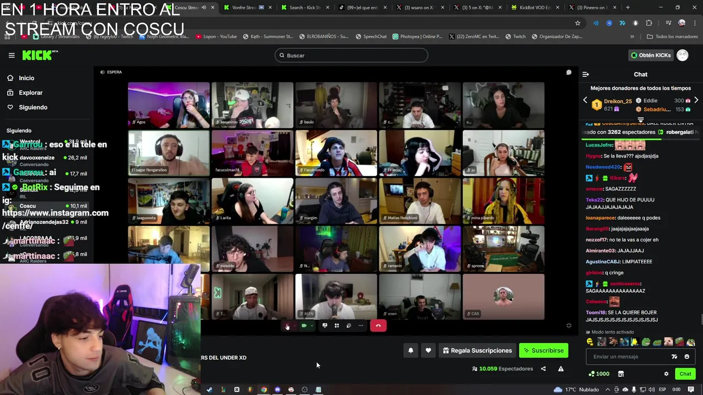The width and height of the screenshot is (703, 395).
Task: Open more call options ellipsis
Action: click(x=361, y=326)
